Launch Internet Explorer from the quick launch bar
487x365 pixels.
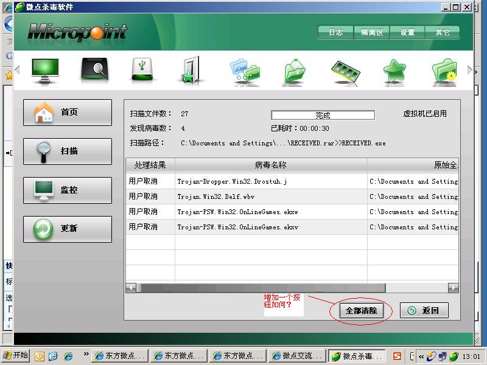pyautogui.click(x=68, y=356)
